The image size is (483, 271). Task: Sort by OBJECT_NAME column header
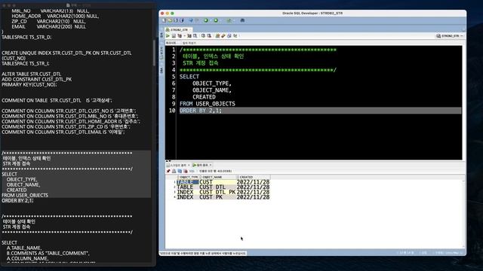pyautogui.click(x=219, y=177)
